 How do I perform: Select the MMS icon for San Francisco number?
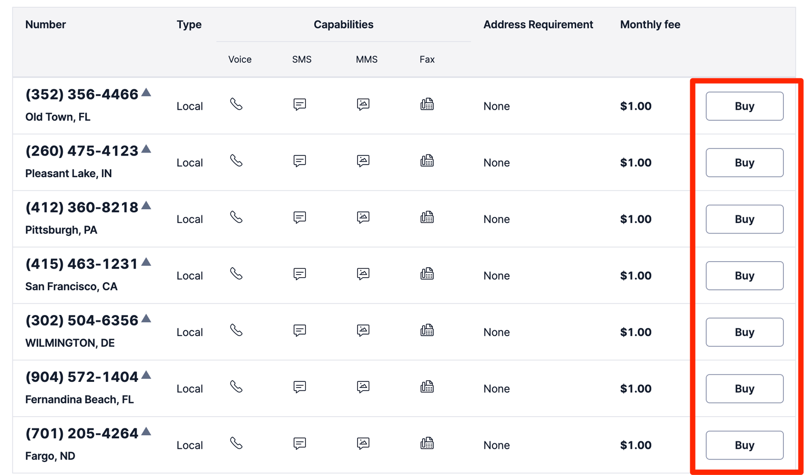point(363,274)
